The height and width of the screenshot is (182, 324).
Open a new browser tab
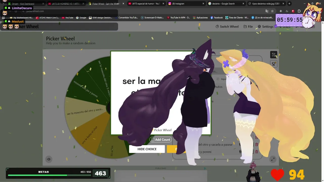click(x=289, y=4)
